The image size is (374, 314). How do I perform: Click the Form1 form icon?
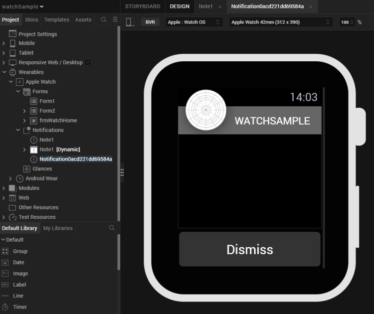pos(33,101)
